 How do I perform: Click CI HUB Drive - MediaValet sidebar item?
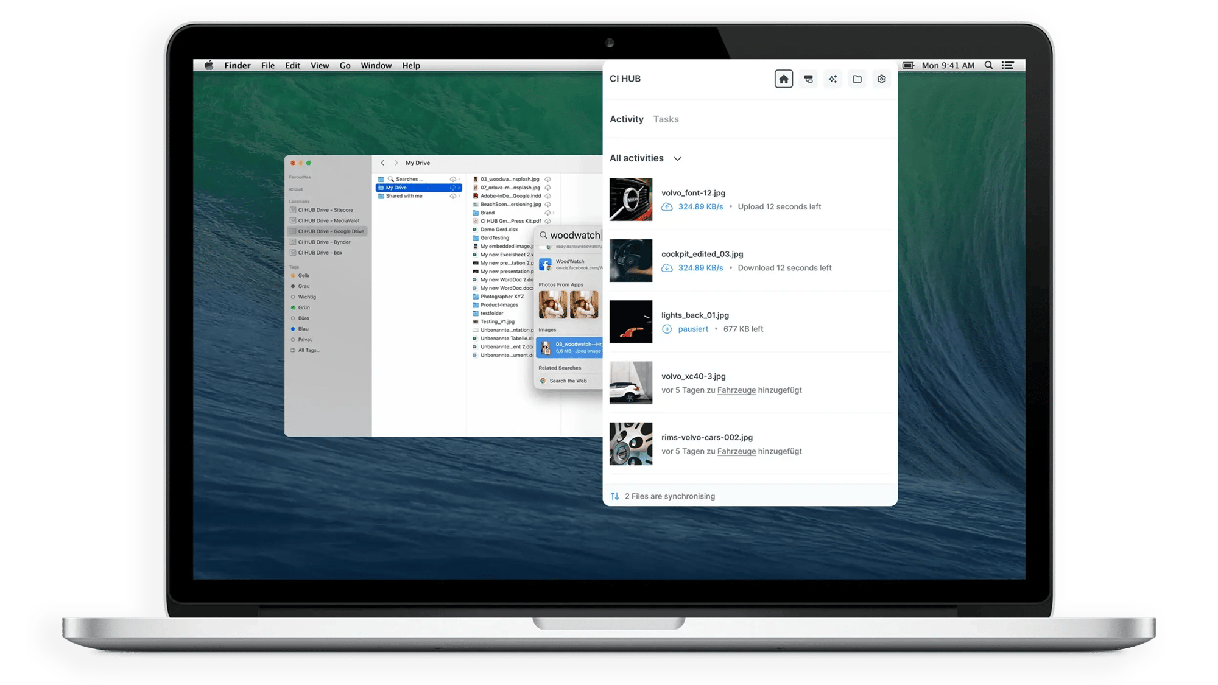[326, 220]
